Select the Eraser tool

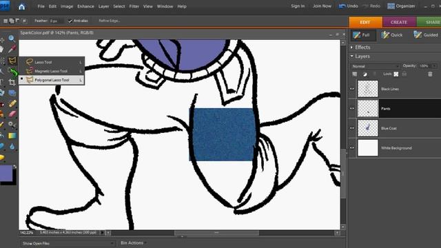(x=12, y=114)
